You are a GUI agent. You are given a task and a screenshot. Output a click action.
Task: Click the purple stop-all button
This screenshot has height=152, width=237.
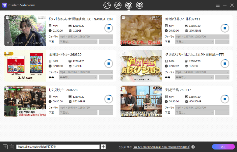pyautogui.click(x=223, y=147)
